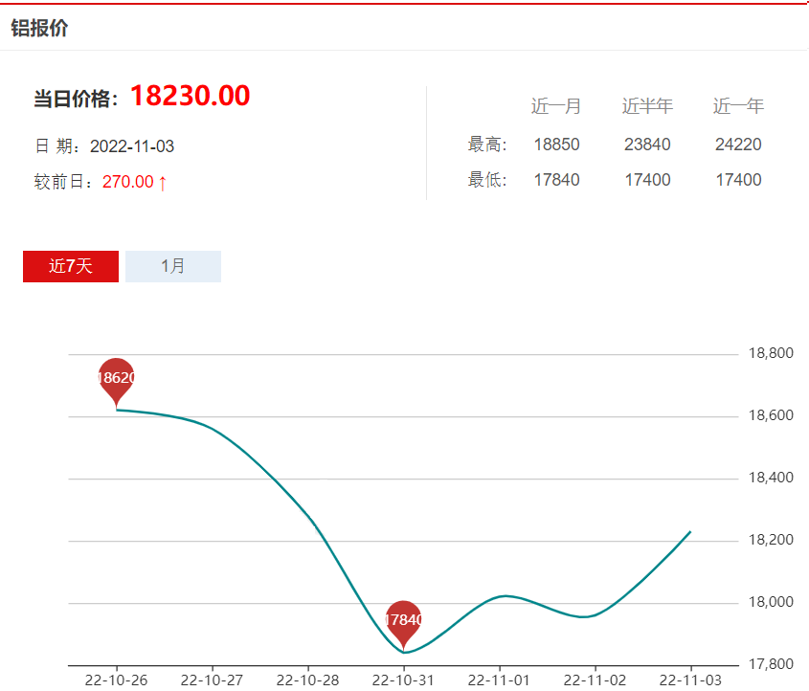Click the date value 2022-11-03
The width and height of the screenshot is (809, 691).
pos(132,146)
